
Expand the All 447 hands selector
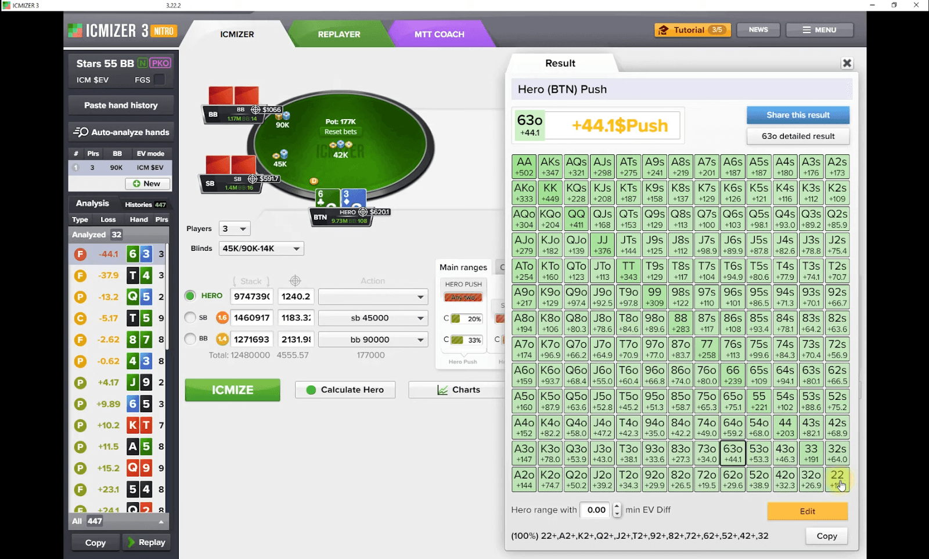coord(118,521)
